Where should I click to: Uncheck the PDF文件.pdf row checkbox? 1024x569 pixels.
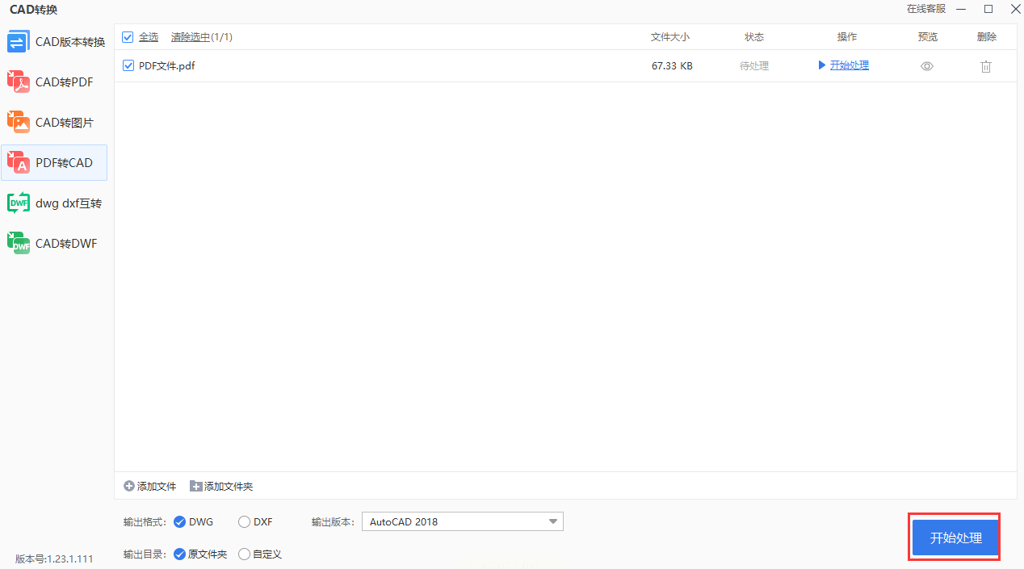pyautogui.click(x=128, y=65)
